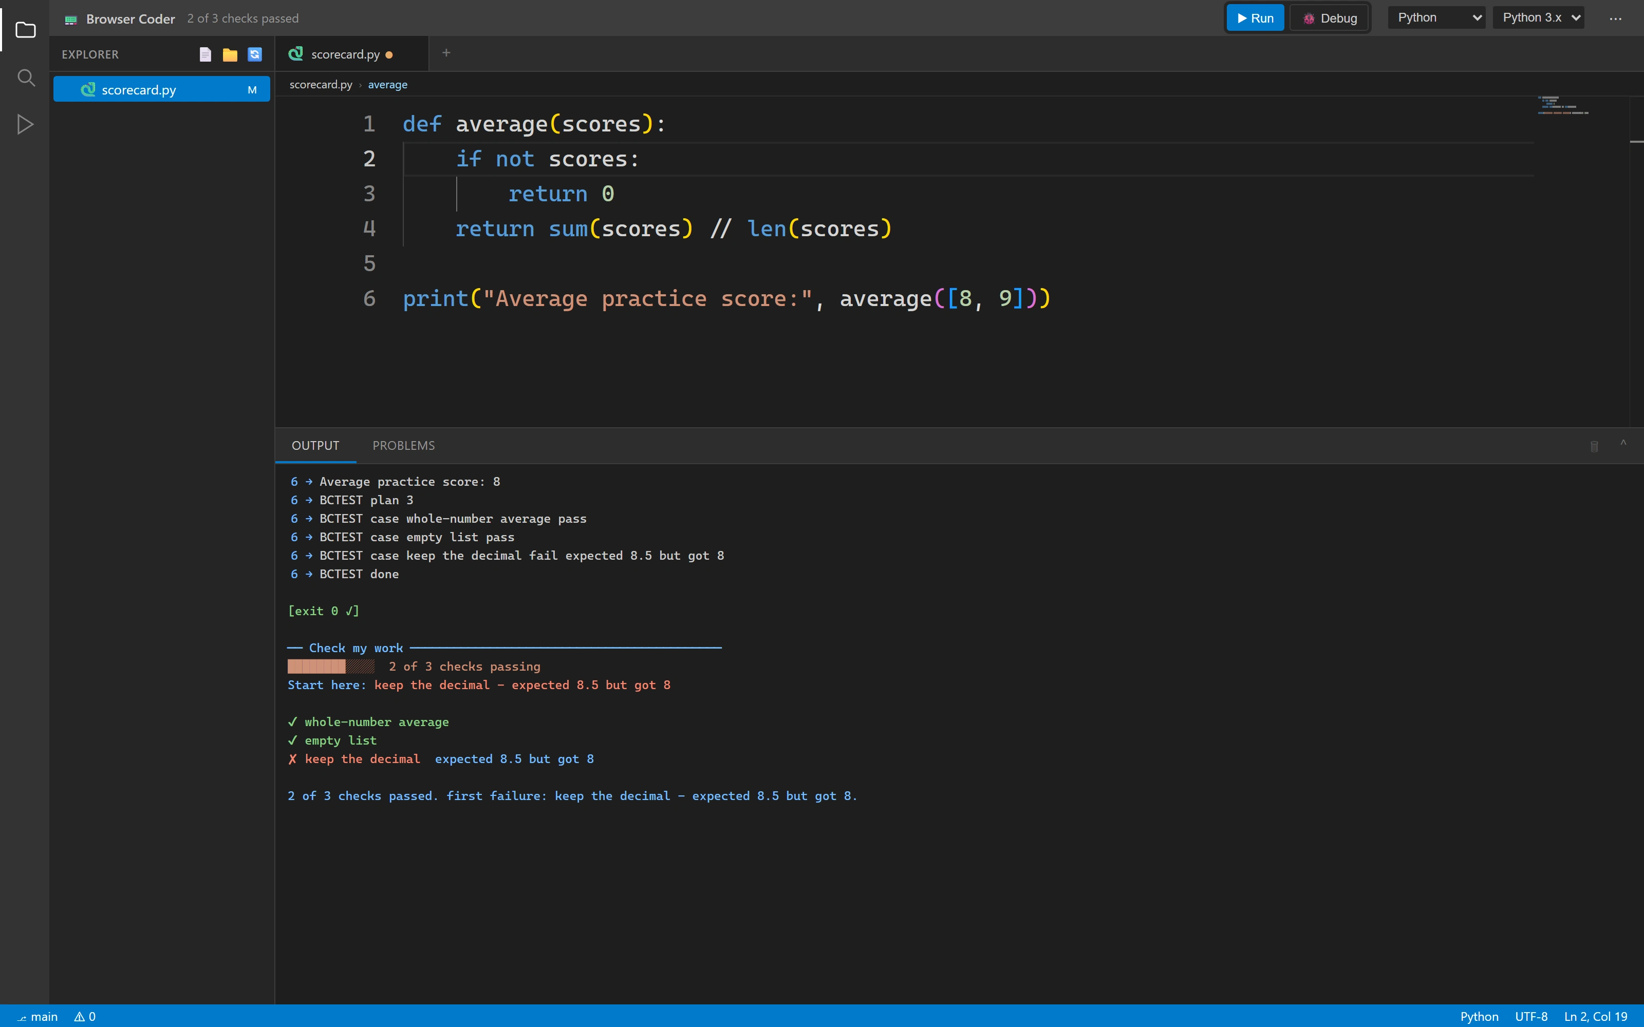
Task: Click line number 4 in gutter
Action: 369,229
